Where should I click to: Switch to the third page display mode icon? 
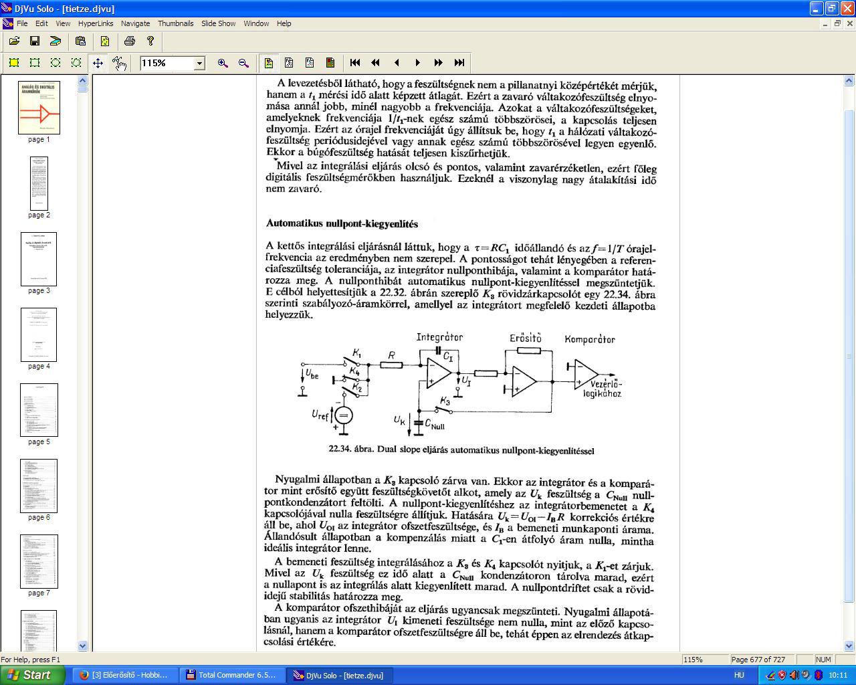coord(310,63)
